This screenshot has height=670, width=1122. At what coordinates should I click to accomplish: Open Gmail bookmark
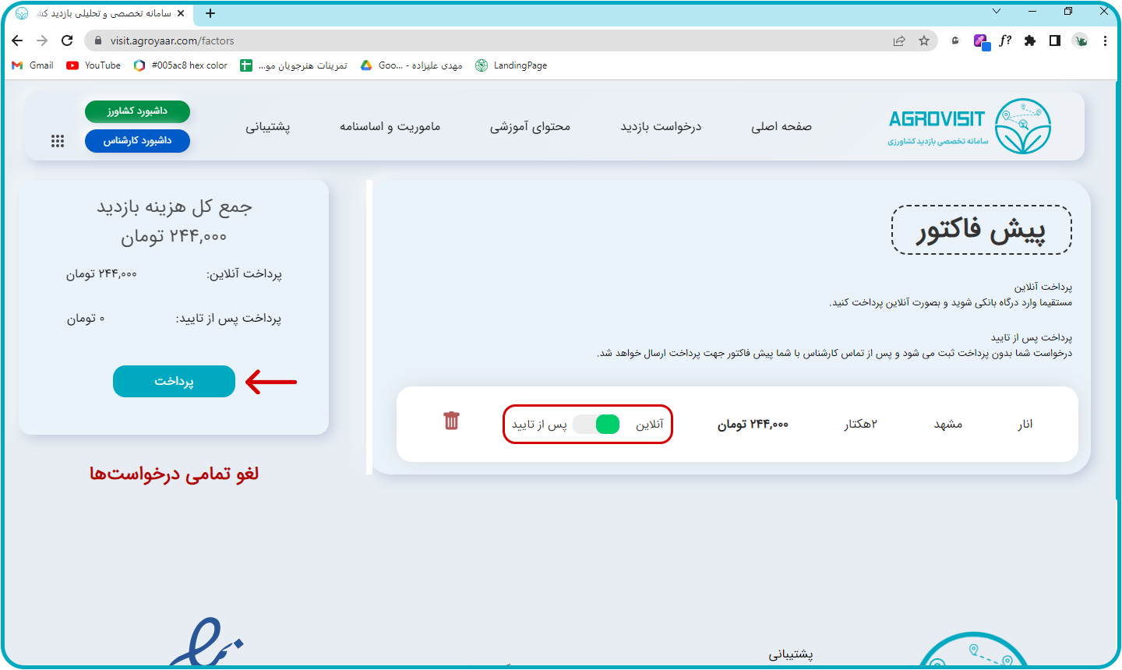coord(33,65)
